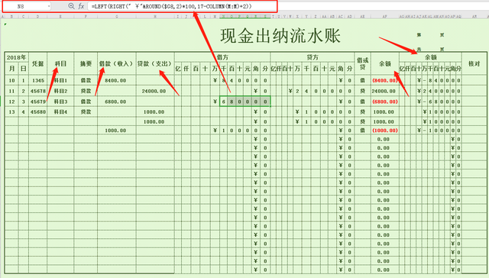Select 摘要 cell 借款 in 科目1 row
Image resolution: width=489 pixels, height=278 pixels.
click(x=86, y=80)
